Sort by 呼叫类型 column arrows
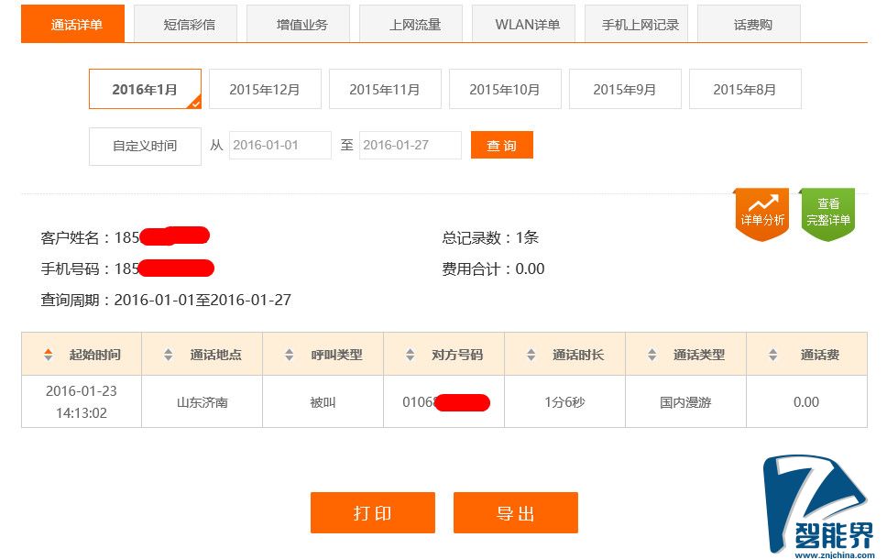Screen dimensions: 887x559 click(x=289, y=355)
